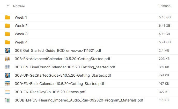Click the Week 1 folder icon
The width and height of the screenshot is (178, 109).
coord(8,17)
